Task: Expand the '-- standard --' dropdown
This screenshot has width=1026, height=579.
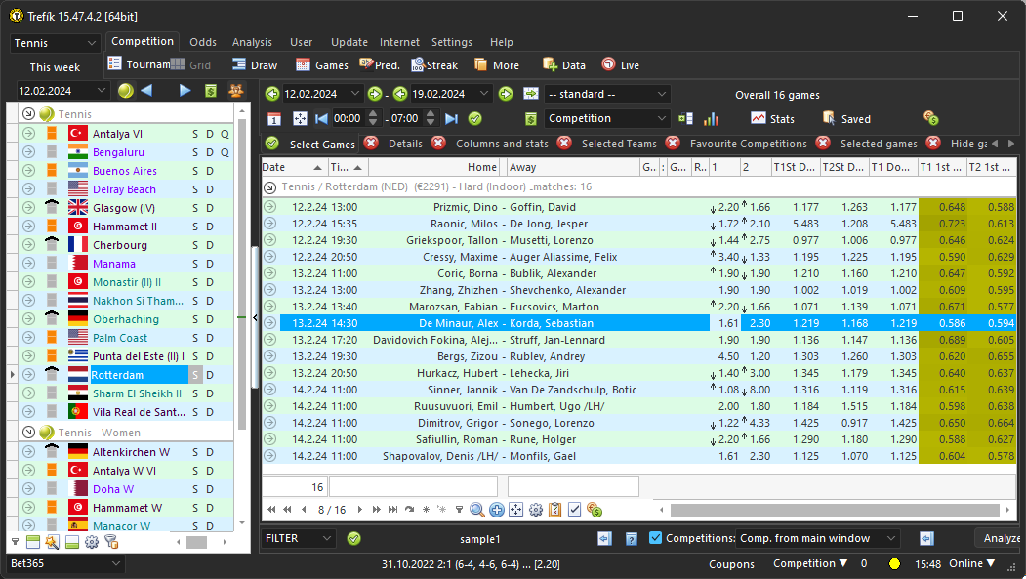Action: [x=607, y=94]
